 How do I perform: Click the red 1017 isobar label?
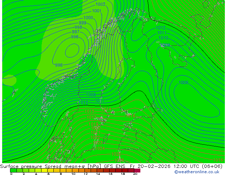pos(92,117)
